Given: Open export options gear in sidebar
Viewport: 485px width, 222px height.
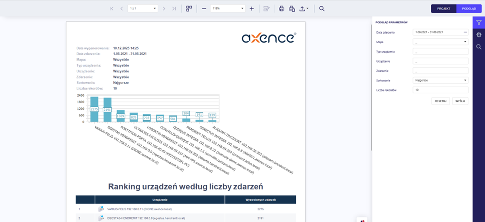Looking at the screenshot, I should [x=479, y=35].
